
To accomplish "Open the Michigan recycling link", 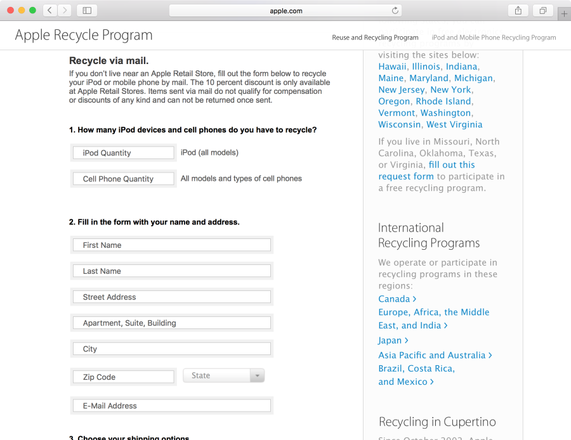I will (473, 78).
